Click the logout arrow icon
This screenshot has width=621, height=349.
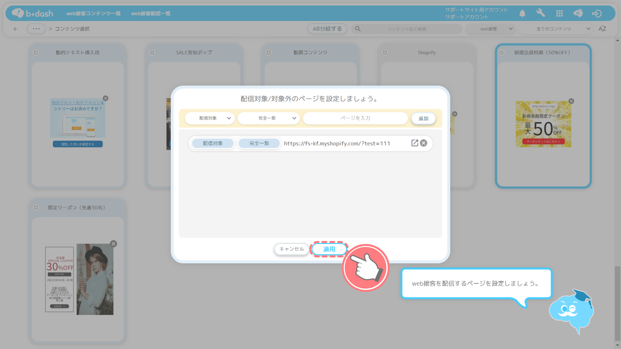(596, 13)
